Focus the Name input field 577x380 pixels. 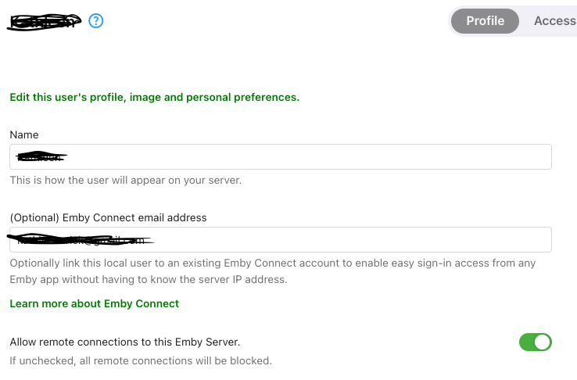281,156
